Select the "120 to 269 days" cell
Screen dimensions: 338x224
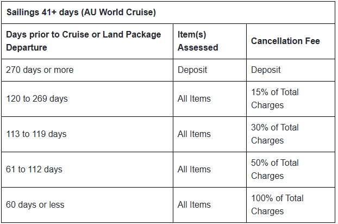point(37,98)
